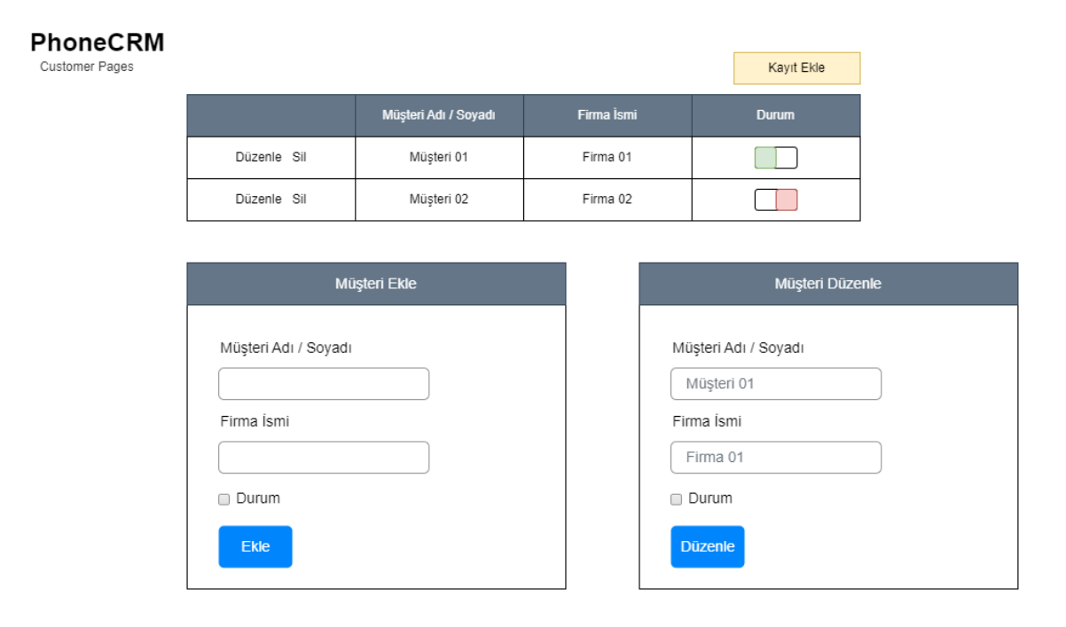Click the empty Firma İsmi input field

[x=324, y=457]
